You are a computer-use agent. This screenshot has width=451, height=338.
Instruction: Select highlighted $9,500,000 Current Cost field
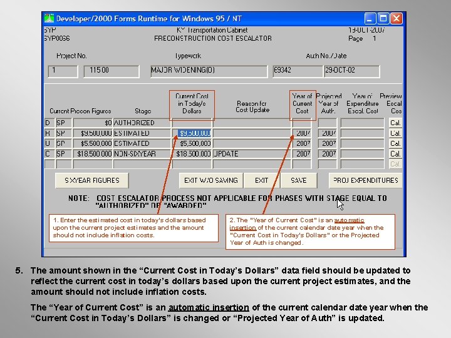(192, 133)
